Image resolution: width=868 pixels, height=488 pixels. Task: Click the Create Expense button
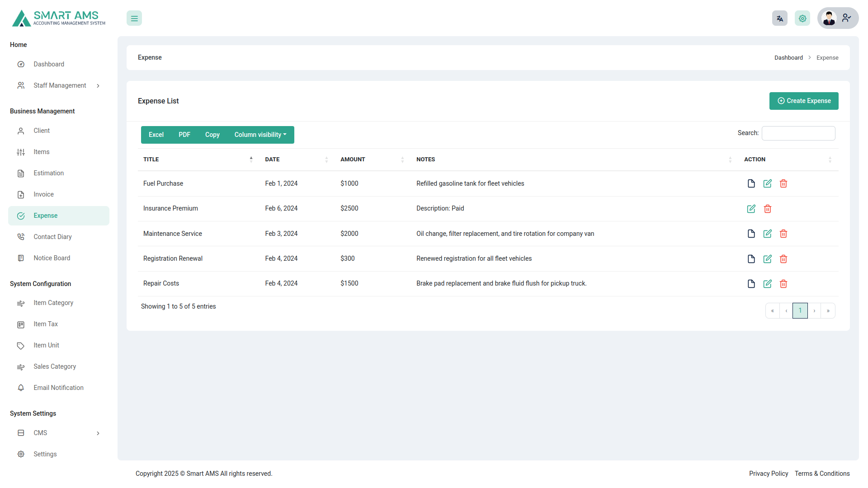804,101
